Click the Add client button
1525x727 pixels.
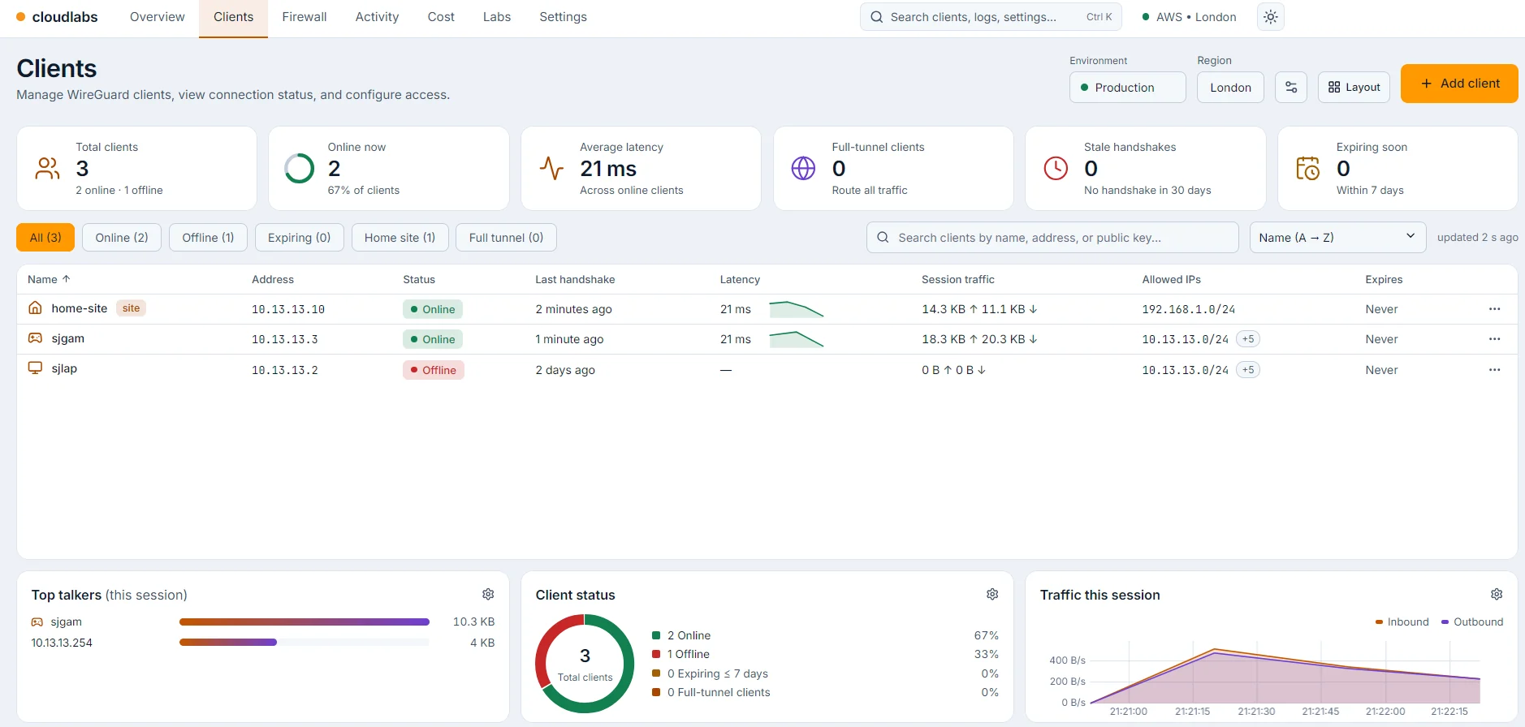coord(1459,84)
